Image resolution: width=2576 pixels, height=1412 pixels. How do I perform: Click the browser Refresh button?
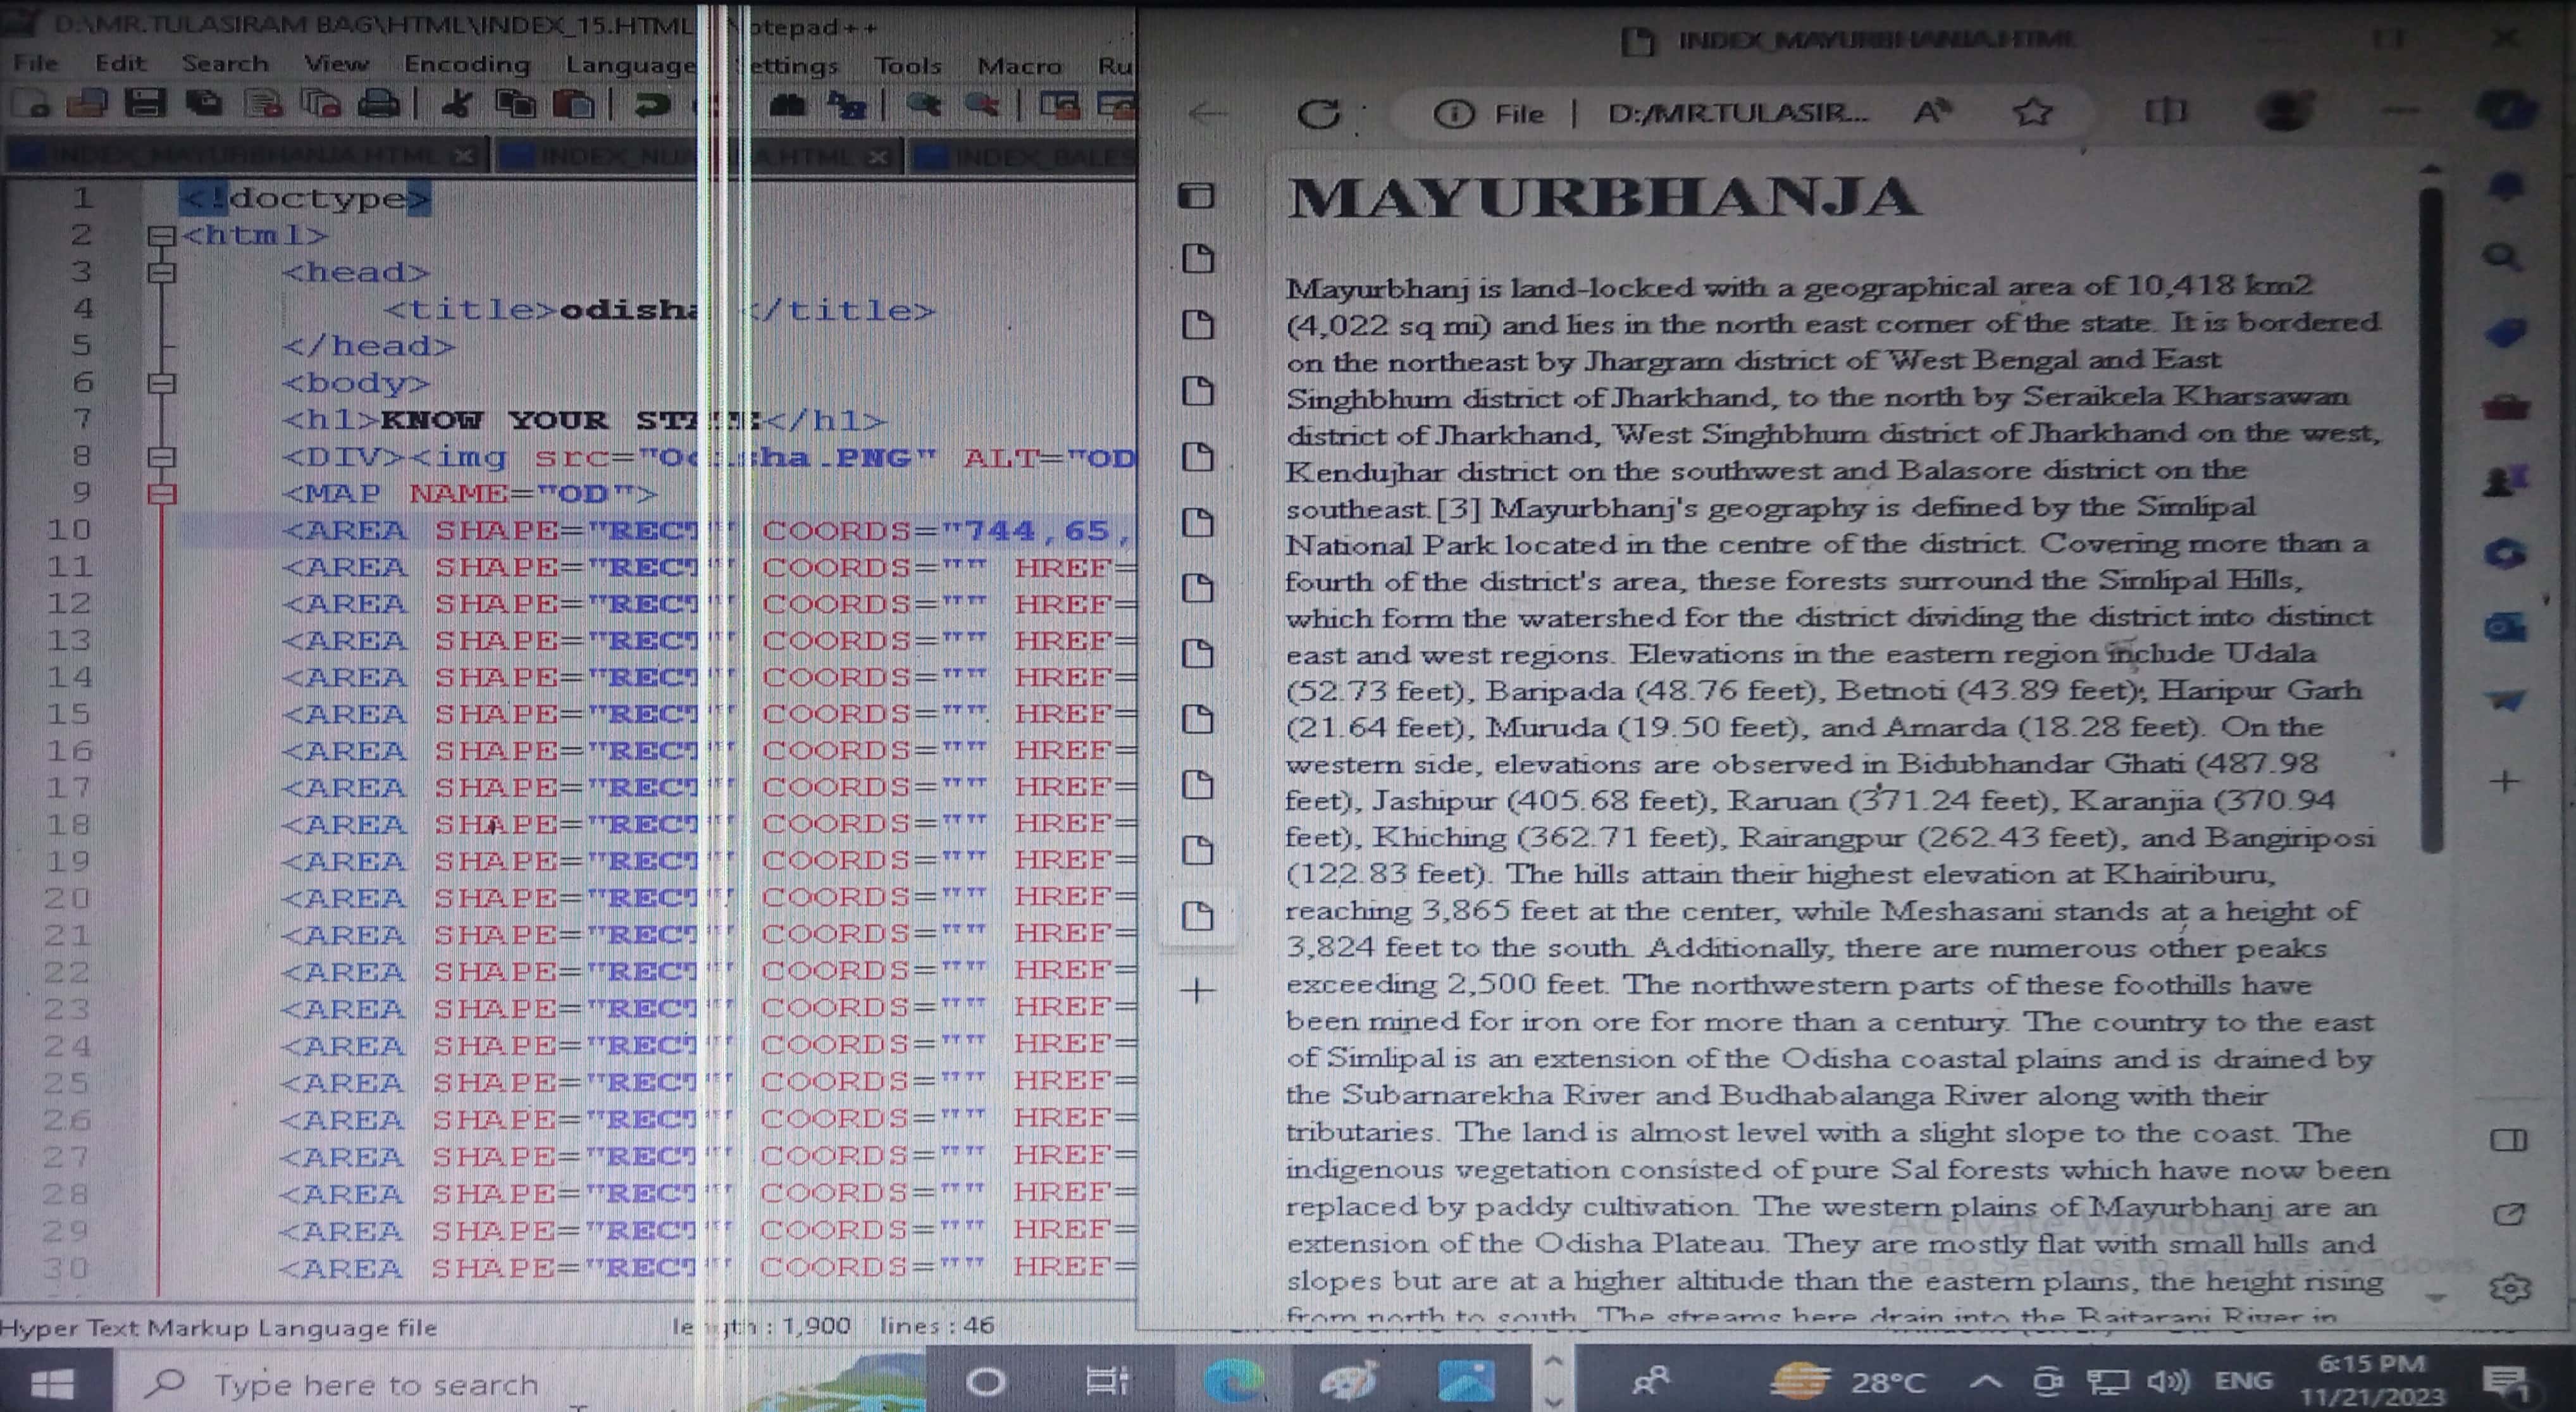click(x=1318, y=114)
